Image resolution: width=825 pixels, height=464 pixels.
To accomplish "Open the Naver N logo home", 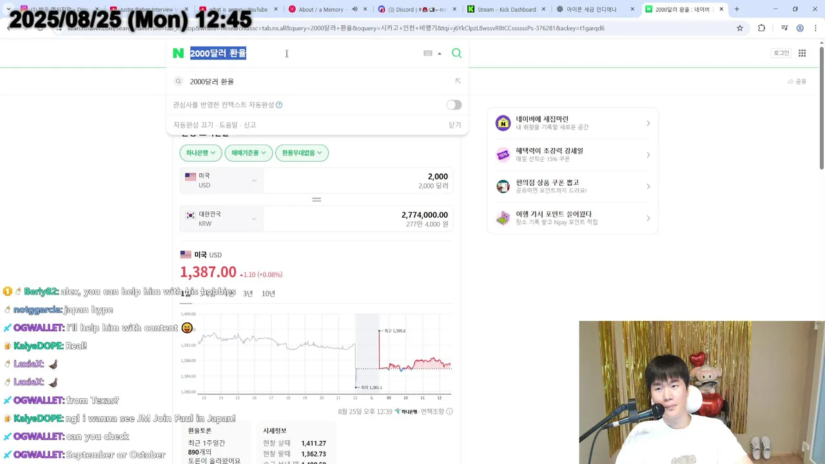I will 179,53.
